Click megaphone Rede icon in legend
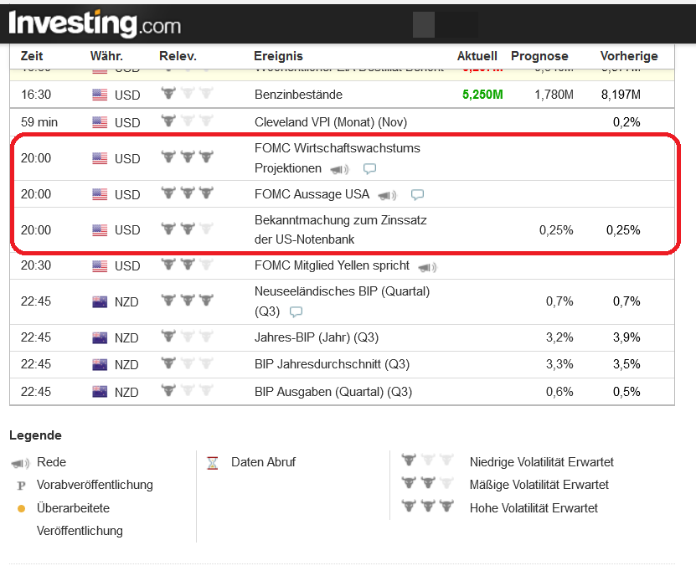This screenshot has width=696, height=571. point(20,462)
